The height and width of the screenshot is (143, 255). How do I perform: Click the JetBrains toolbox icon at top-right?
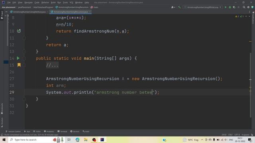[253, 7]
